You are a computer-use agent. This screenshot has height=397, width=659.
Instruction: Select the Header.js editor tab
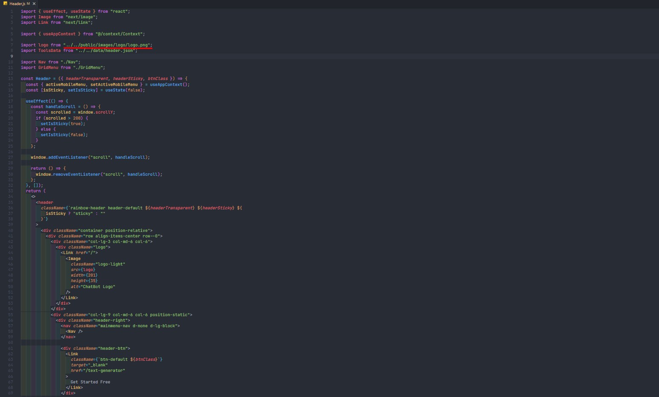pyautogui.click(x=19, y=3)
